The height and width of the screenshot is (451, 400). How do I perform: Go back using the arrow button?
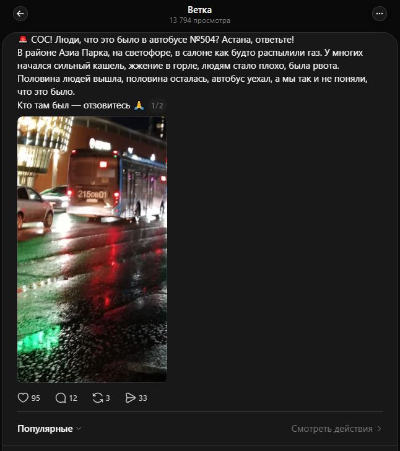click(20, 14)
